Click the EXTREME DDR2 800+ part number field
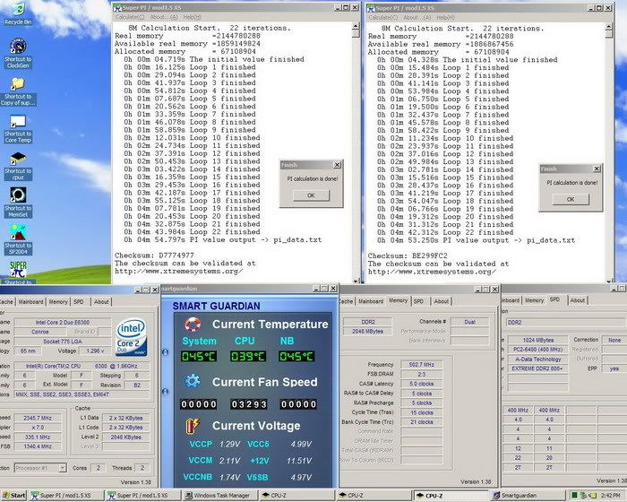Viewport: 627px width, 502px height. coord(537,368)
